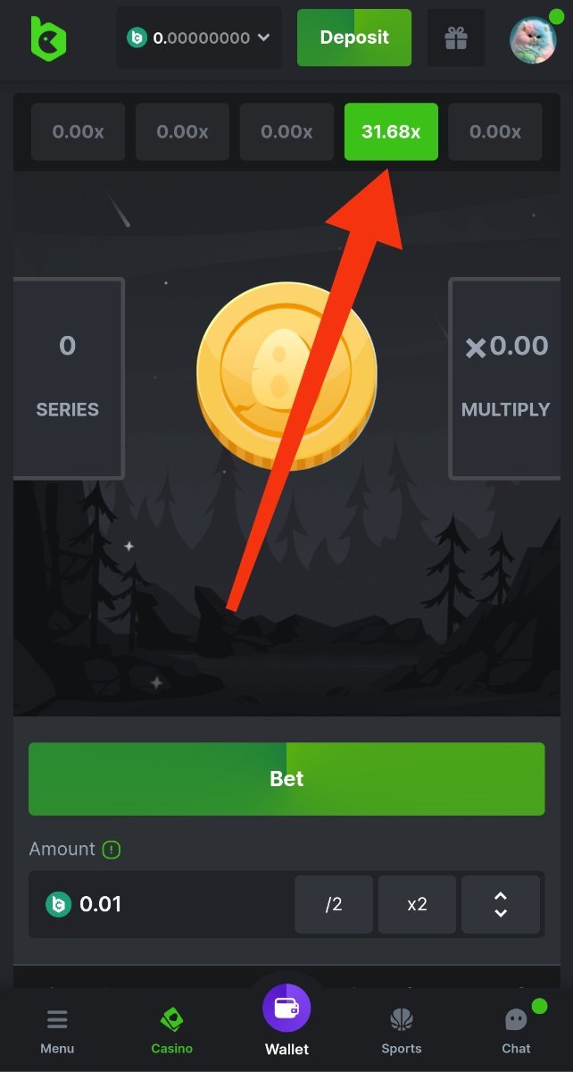Image resolution: width=573 pixels, height=1072 pixels.
Task: Select the 31.68x result tile
Action: pos(391,131)
